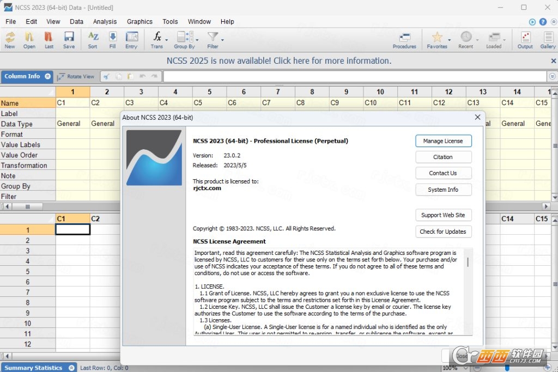Click the Manage License button
This screenshot has height=372, width=558.
pos(444,141)
